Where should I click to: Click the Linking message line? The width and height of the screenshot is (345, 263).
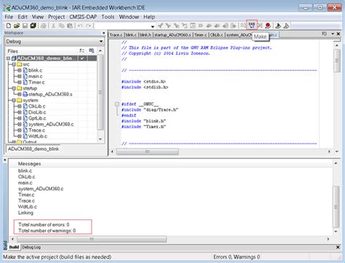pos(25,213)
